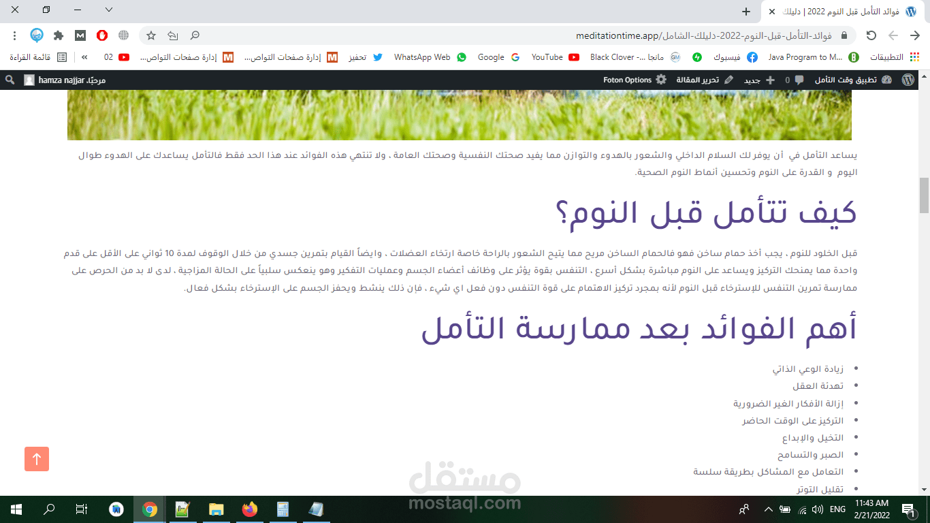930x523 pixels.
Task: Open the Chrome three-dot menu
Action: tap(14, 35)
